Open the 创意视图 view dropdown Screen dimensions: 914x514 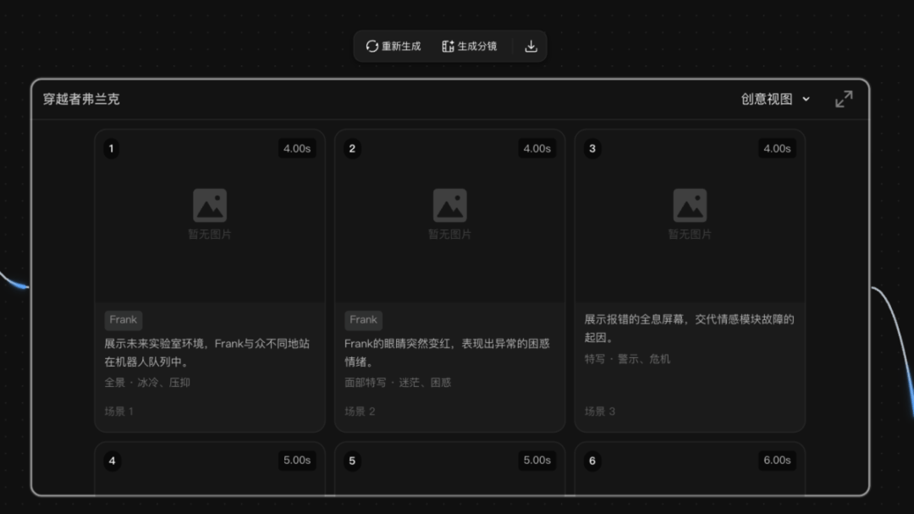775,99
